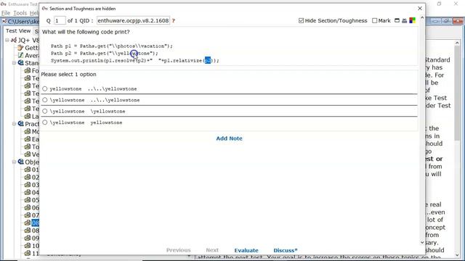Image resolution: width=465 pixels, height=261 pixels.
Task: Collapse the JQ+ root tree node
Action: pyautogui.click(x=7, y=40)
